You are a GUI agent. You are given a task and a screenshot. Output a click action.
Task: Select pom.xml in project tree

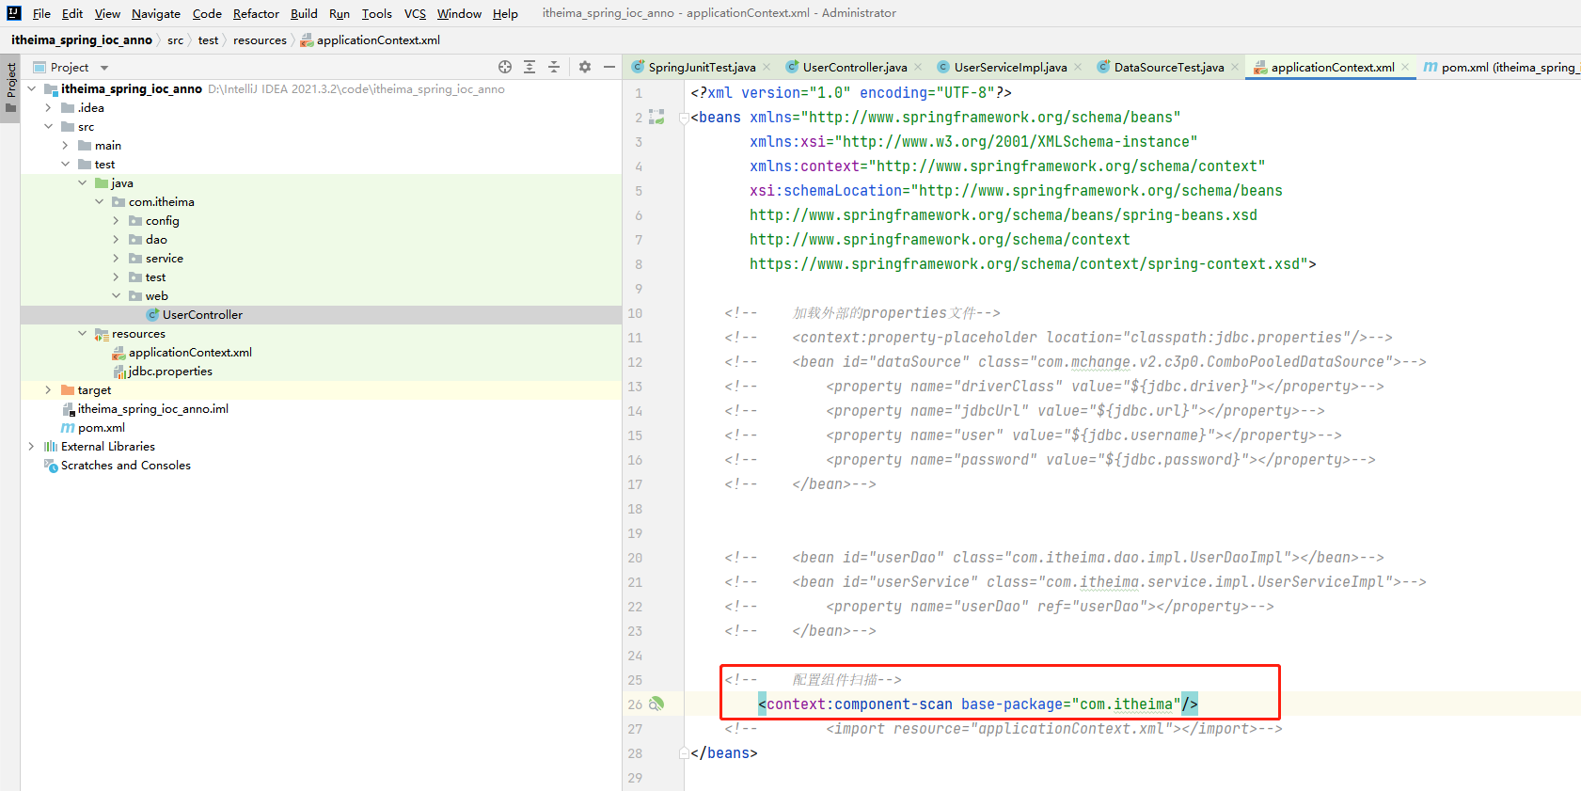pos(101,427)
